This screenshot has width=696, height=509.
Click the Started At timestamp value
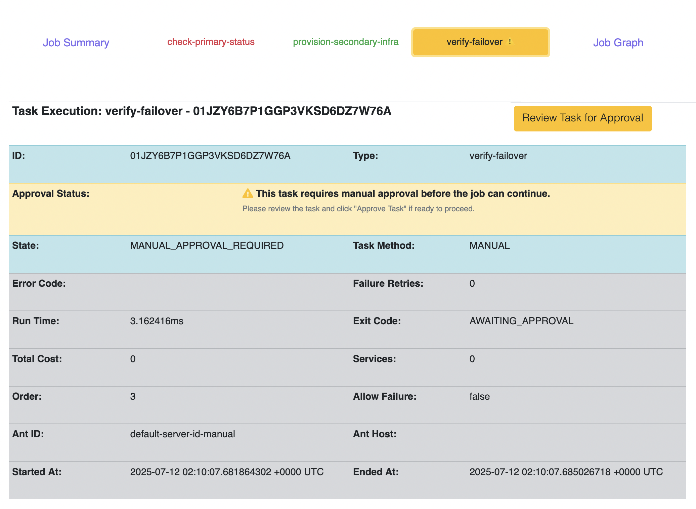pos(227,472)
